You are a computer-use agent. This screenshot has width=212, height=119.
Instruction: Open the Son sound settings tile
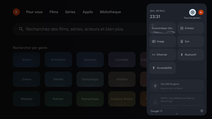191,42
